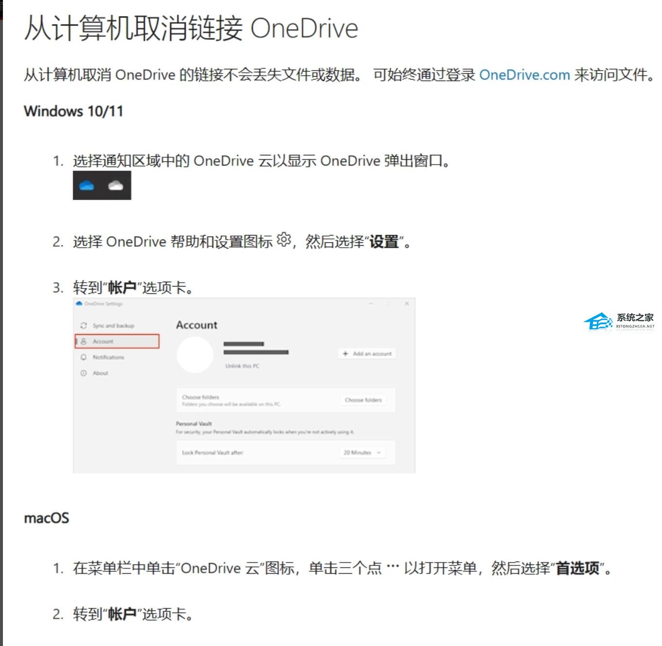This screenshot has height=646, width=662.
Task: Click the person icon beside Account
Action: pos(84,341)
